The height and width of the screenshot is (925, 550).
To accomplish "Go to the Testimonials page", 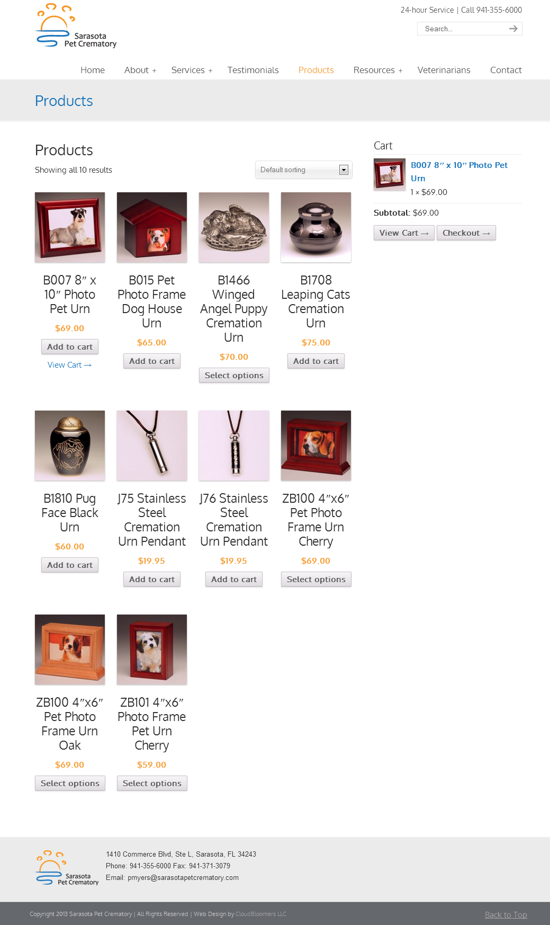I will tap(253, 70).
